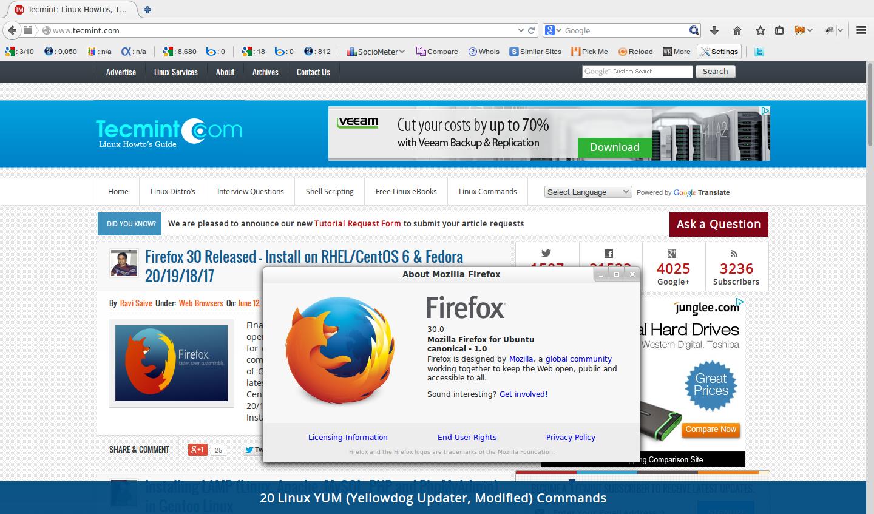Open the Firefox hamburger menu
Screen dimensions: 874x514
pos(861,30)
